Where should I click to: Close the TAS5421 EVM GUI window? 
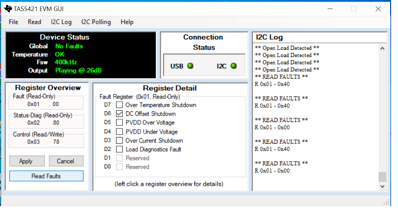pyautogui.click(x=378, y=9)
